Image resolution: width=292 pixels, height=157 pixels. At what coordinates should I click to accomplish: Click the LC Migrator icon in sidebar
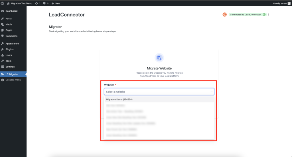(x=2, y=74)
